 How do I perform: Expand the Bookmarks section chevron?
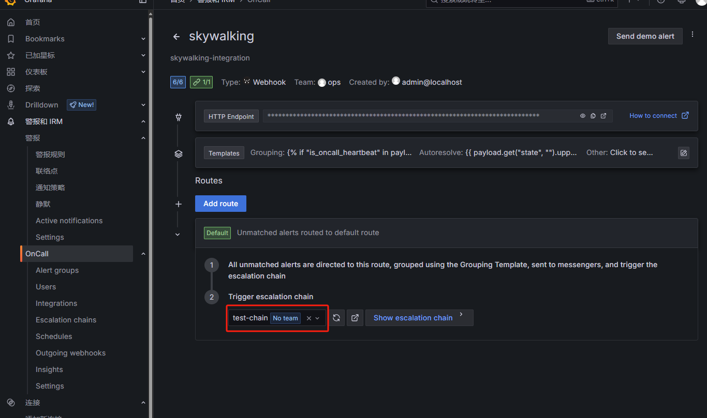143,39
